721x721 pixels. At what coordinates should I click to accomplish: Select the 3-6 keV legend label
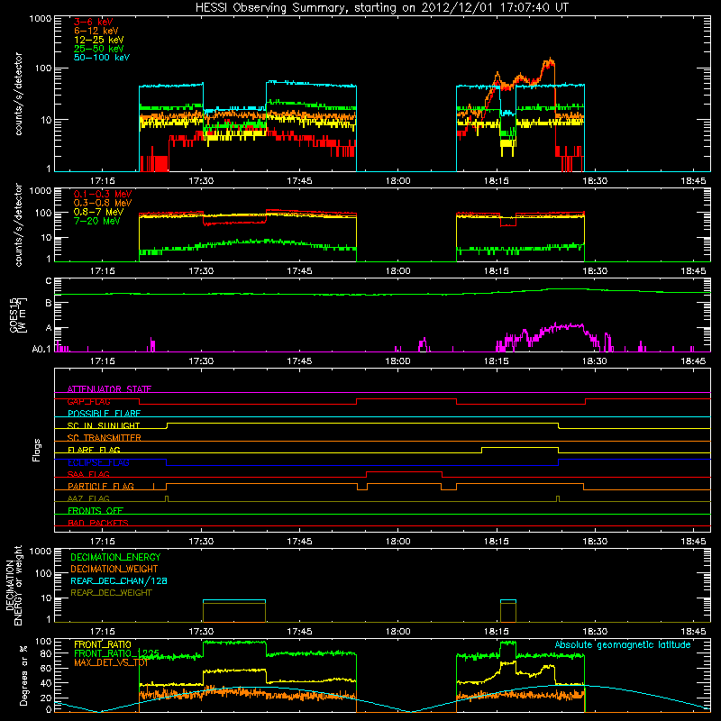point(93,22)
